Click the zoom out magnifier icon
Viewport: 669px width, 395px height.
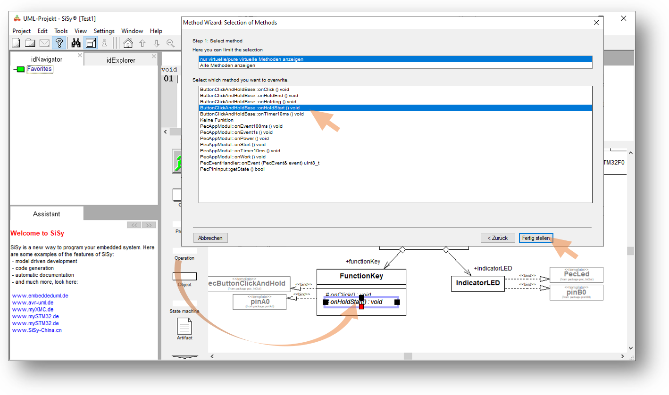tap(170, 43)
